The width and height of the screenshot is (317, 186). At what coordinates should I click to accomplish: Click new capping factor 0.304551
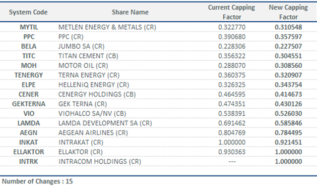(289, 56)
